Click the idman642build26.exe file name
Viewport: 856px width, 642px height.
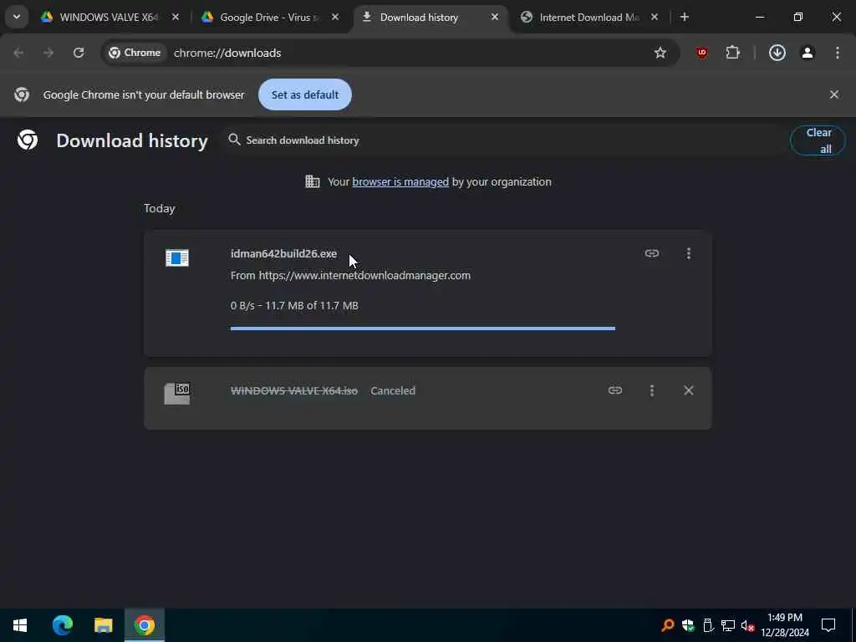[x=283, y=254]
